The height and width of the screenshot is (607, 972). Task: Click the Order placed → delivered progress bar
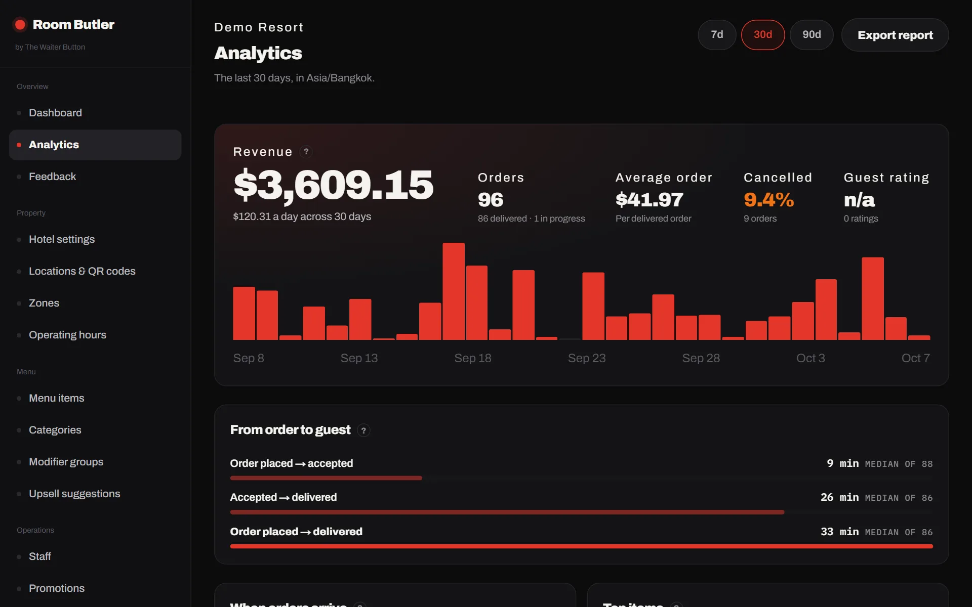click(581, 546)
